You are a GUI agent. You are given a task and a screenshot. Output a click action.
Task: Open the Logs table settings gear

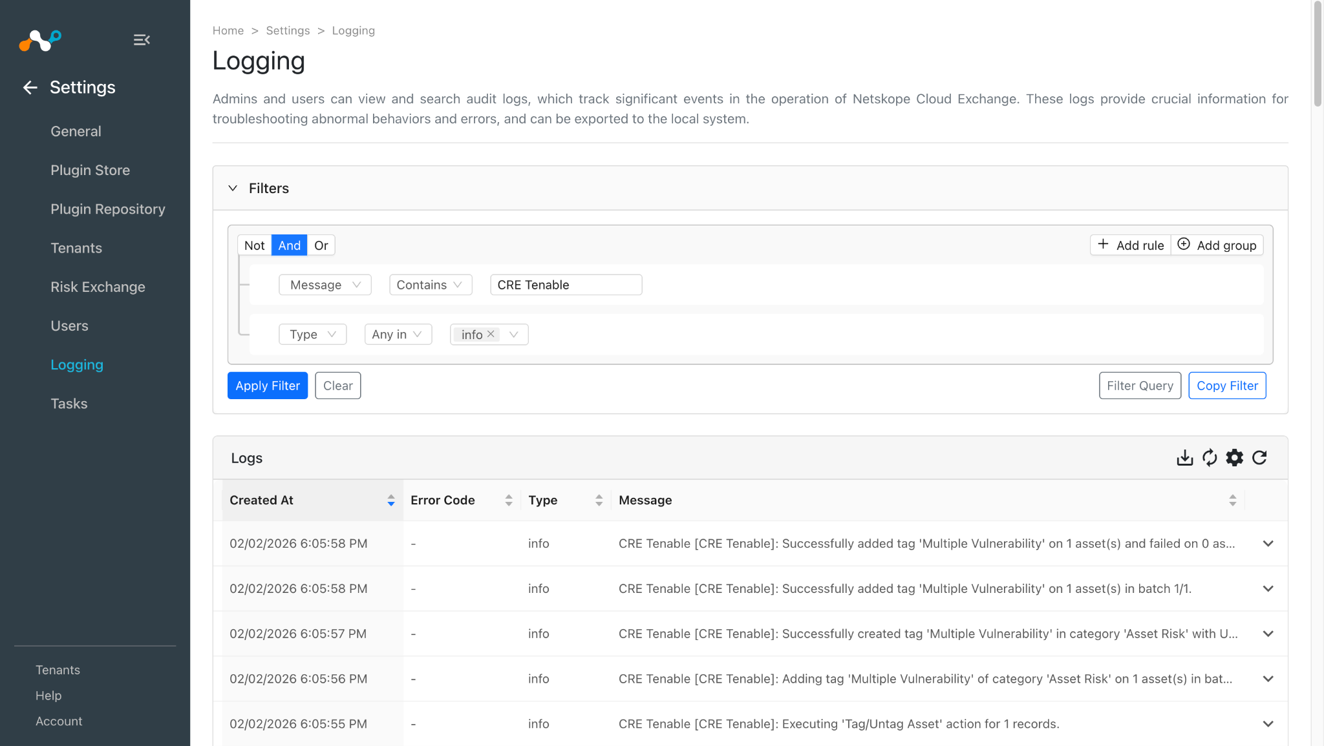1235,458
